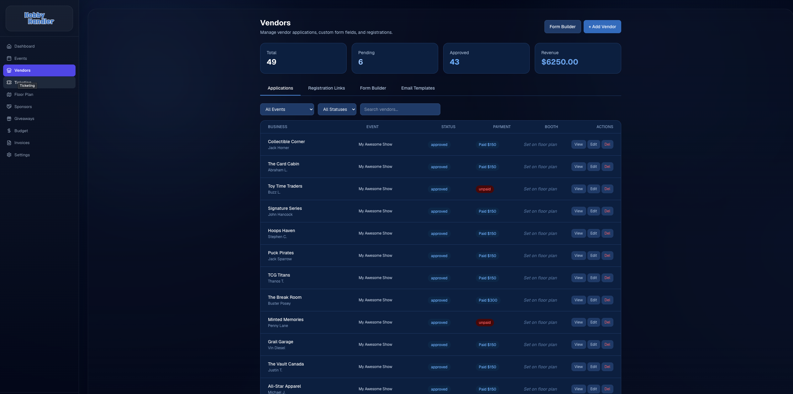This screenshot has width=793, height=394.
Task: Delete the Collectible Corner vendor
Action: [607, 144]
